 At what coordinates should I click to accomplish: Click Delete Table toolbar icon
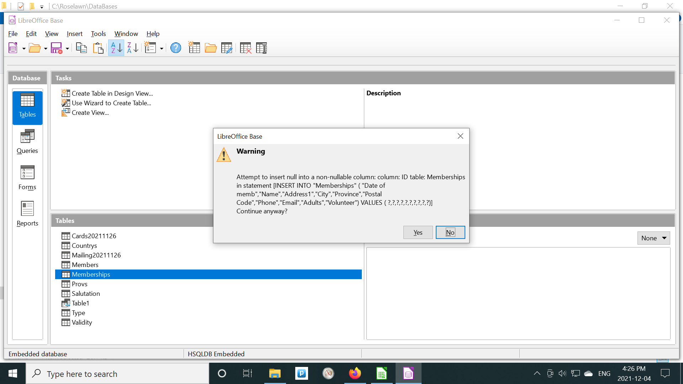click(245, 48)
